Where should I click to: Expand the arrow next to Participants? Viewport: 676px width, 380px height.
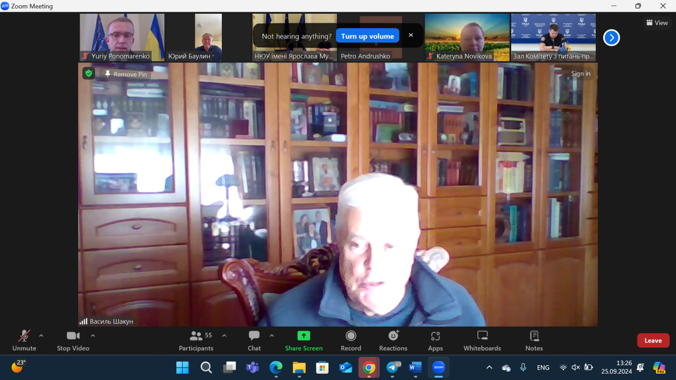[224, 336]
